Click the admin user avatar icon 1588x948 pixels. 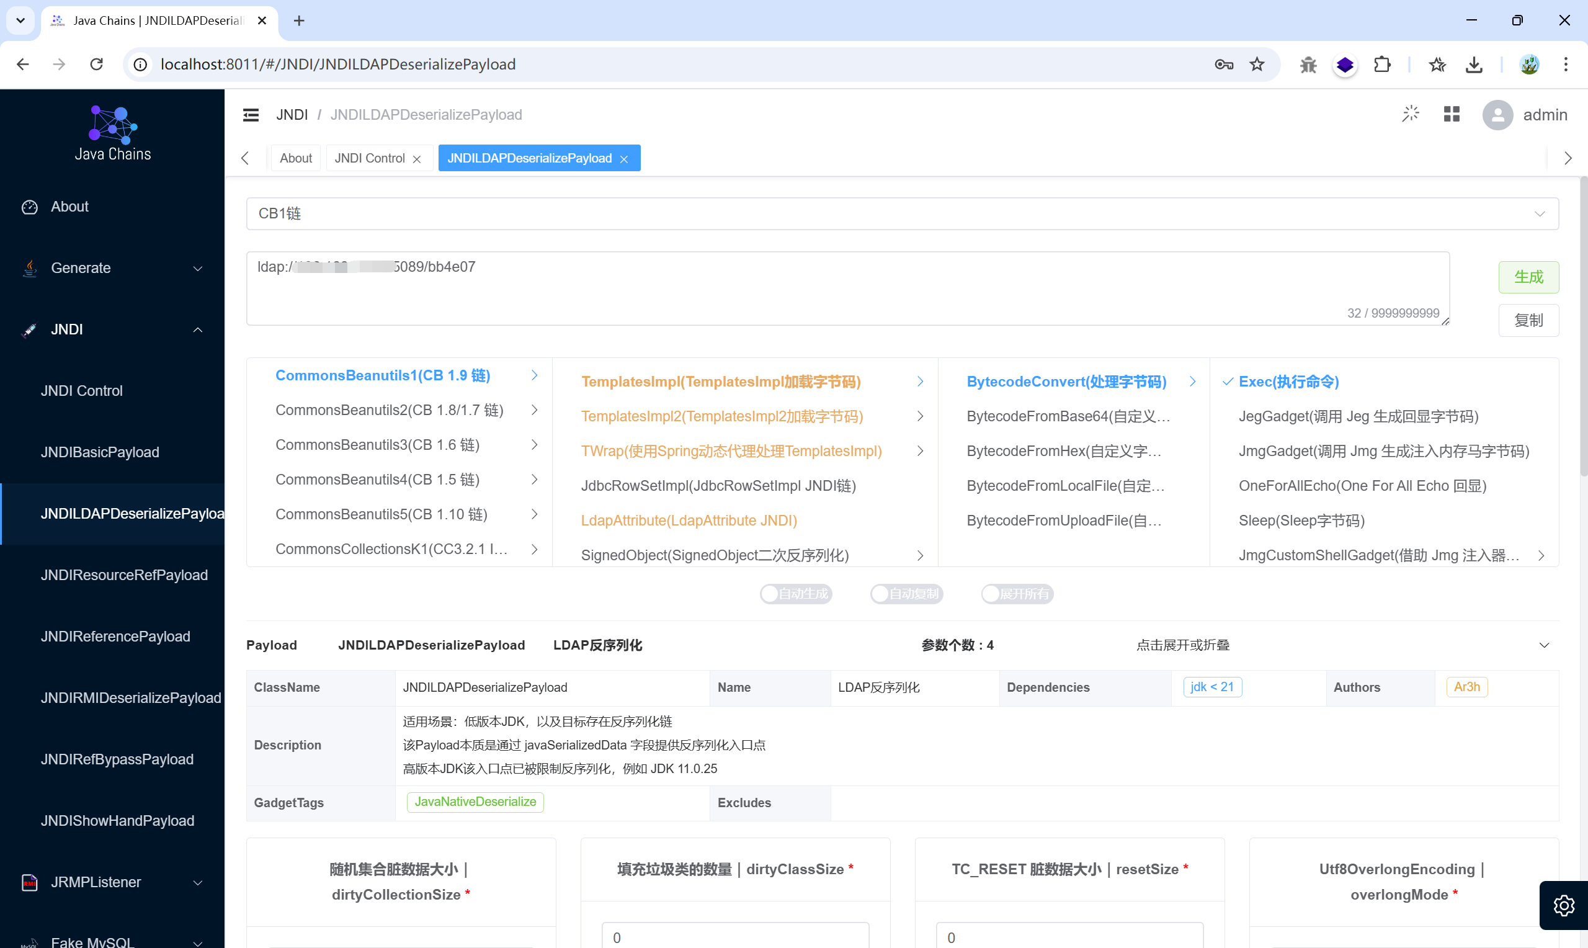tap(1497, 115)
